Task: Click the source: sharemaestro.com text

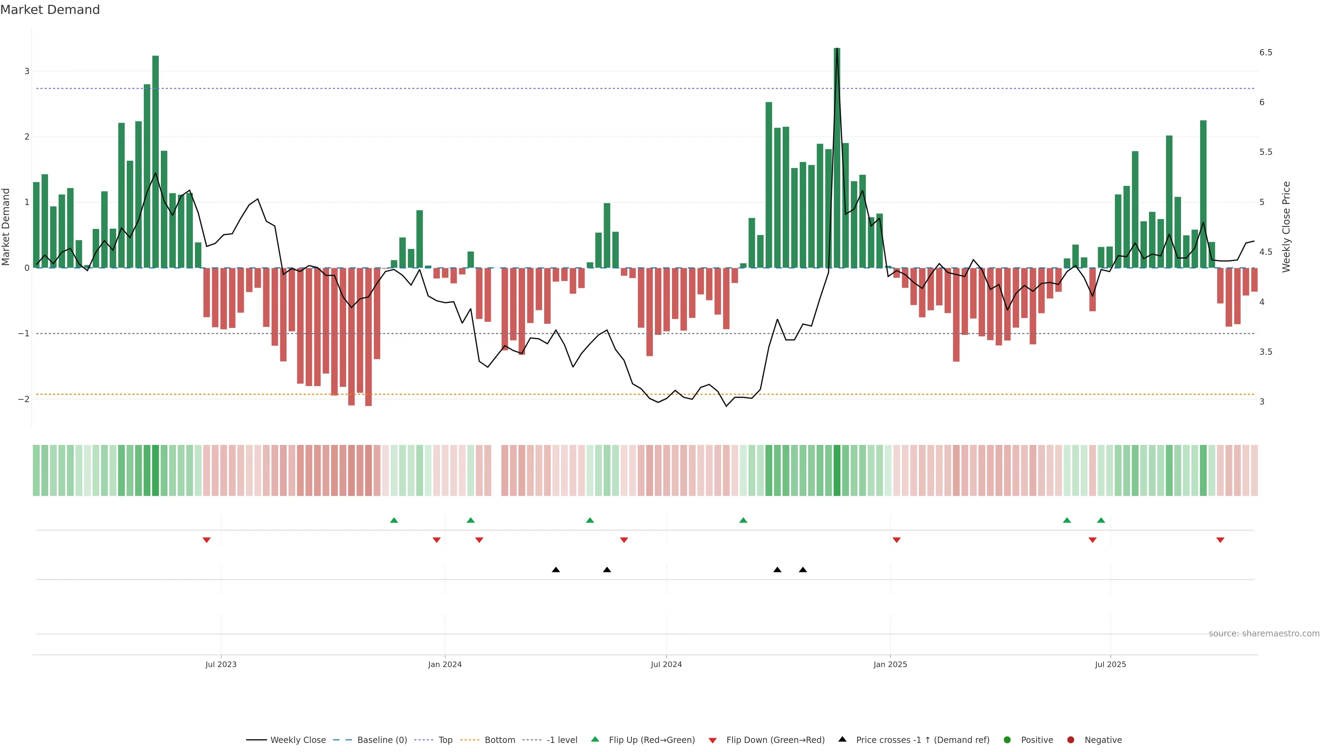Action: pos(1264,633)
